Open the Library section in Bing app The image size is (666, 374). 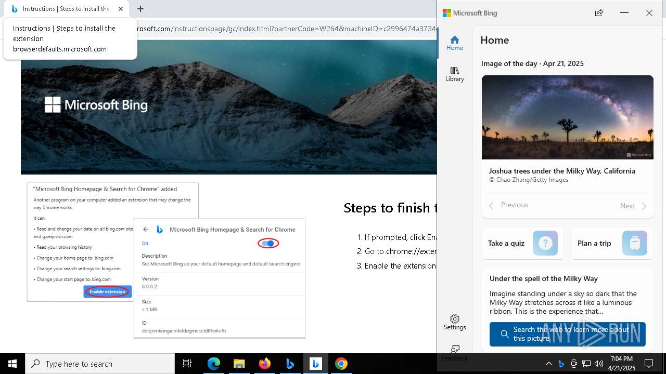point(454,74)
